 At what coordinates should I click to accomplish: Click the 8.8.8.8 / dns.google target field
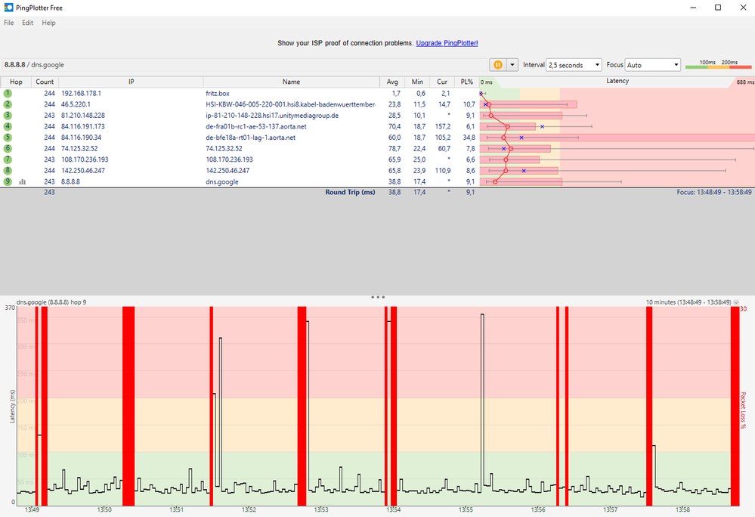click(x=245, y=64)
